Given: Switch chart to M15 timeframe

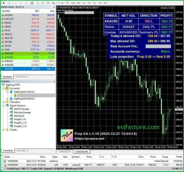Looking at the screenshot, I should pos(73,3).
